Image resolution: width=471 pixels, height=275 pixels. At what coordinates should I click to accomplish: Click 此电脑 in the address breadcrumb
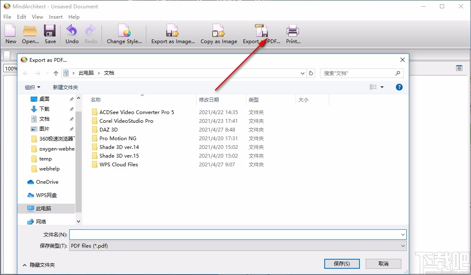[x=86, y=73]
